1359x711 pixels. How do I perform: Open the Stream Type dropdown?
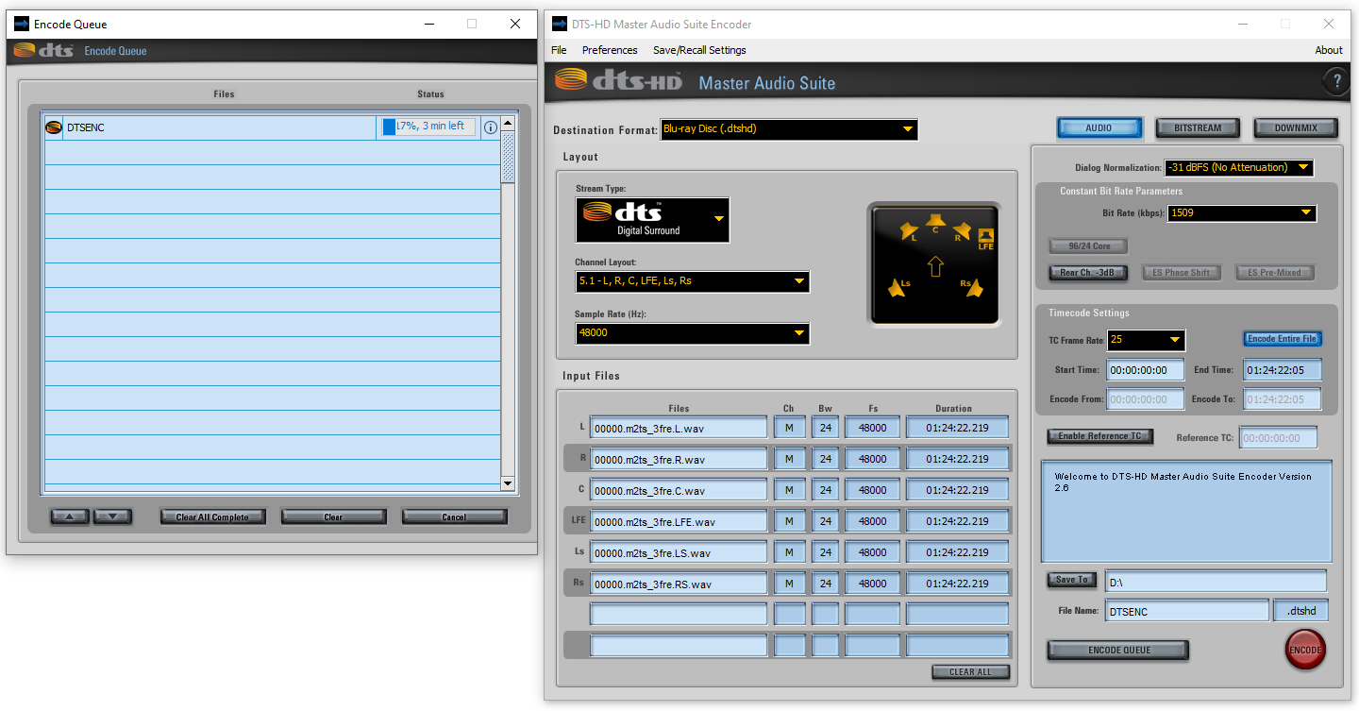pyautogui.click(x=652, y=220)
